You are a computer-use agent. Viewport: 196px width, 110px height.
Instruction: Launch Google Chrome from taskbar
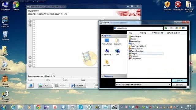point(38,107)
